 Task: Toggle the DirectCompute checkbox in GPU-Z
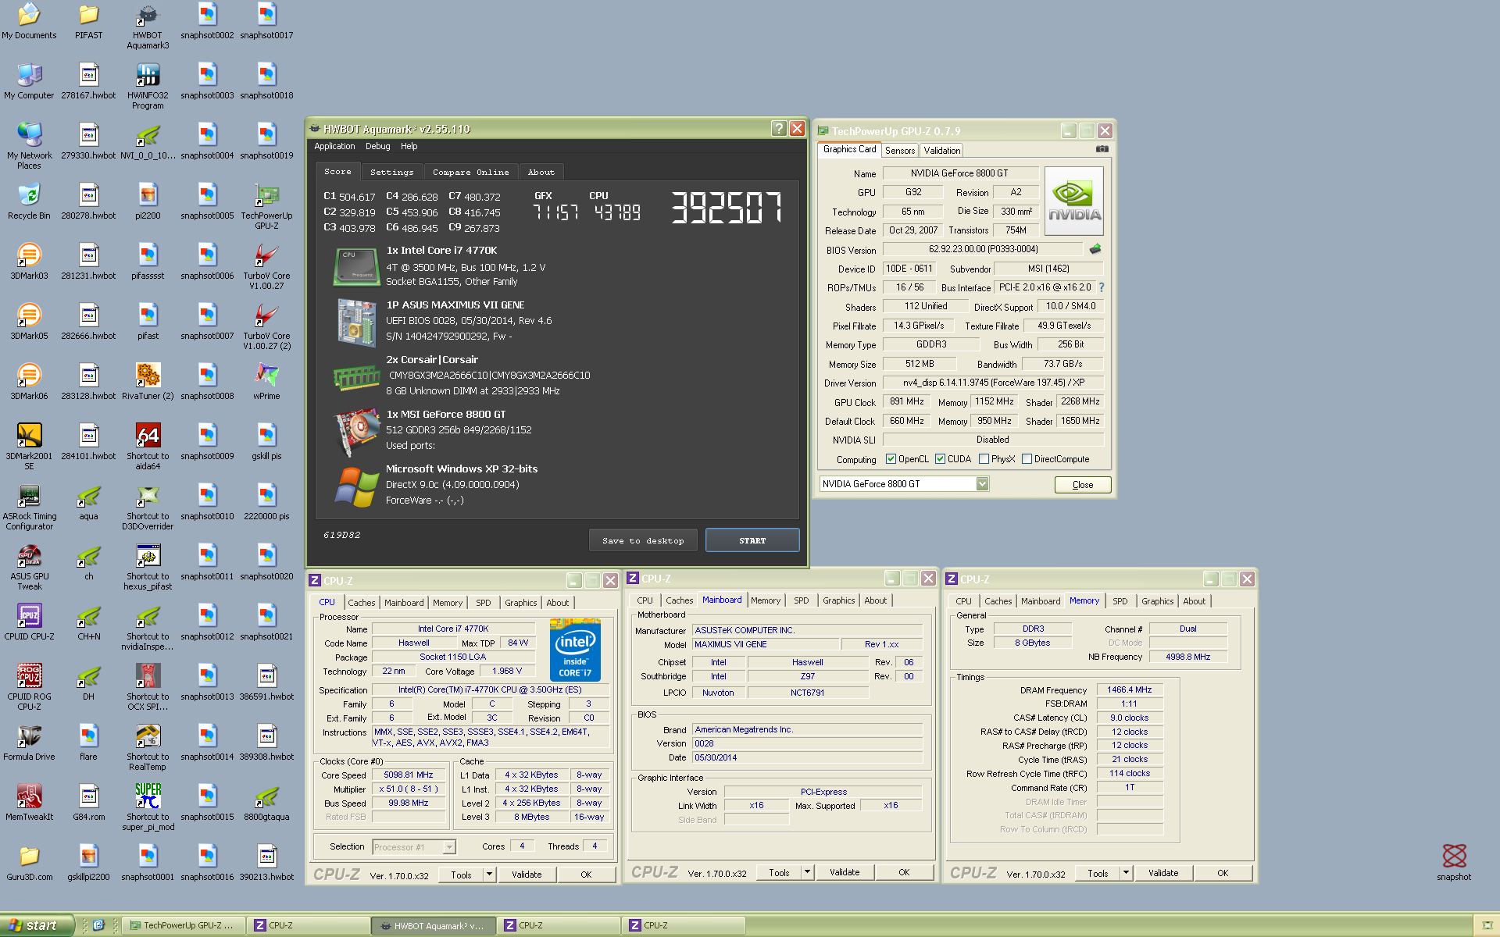[x=1027, y=459]
